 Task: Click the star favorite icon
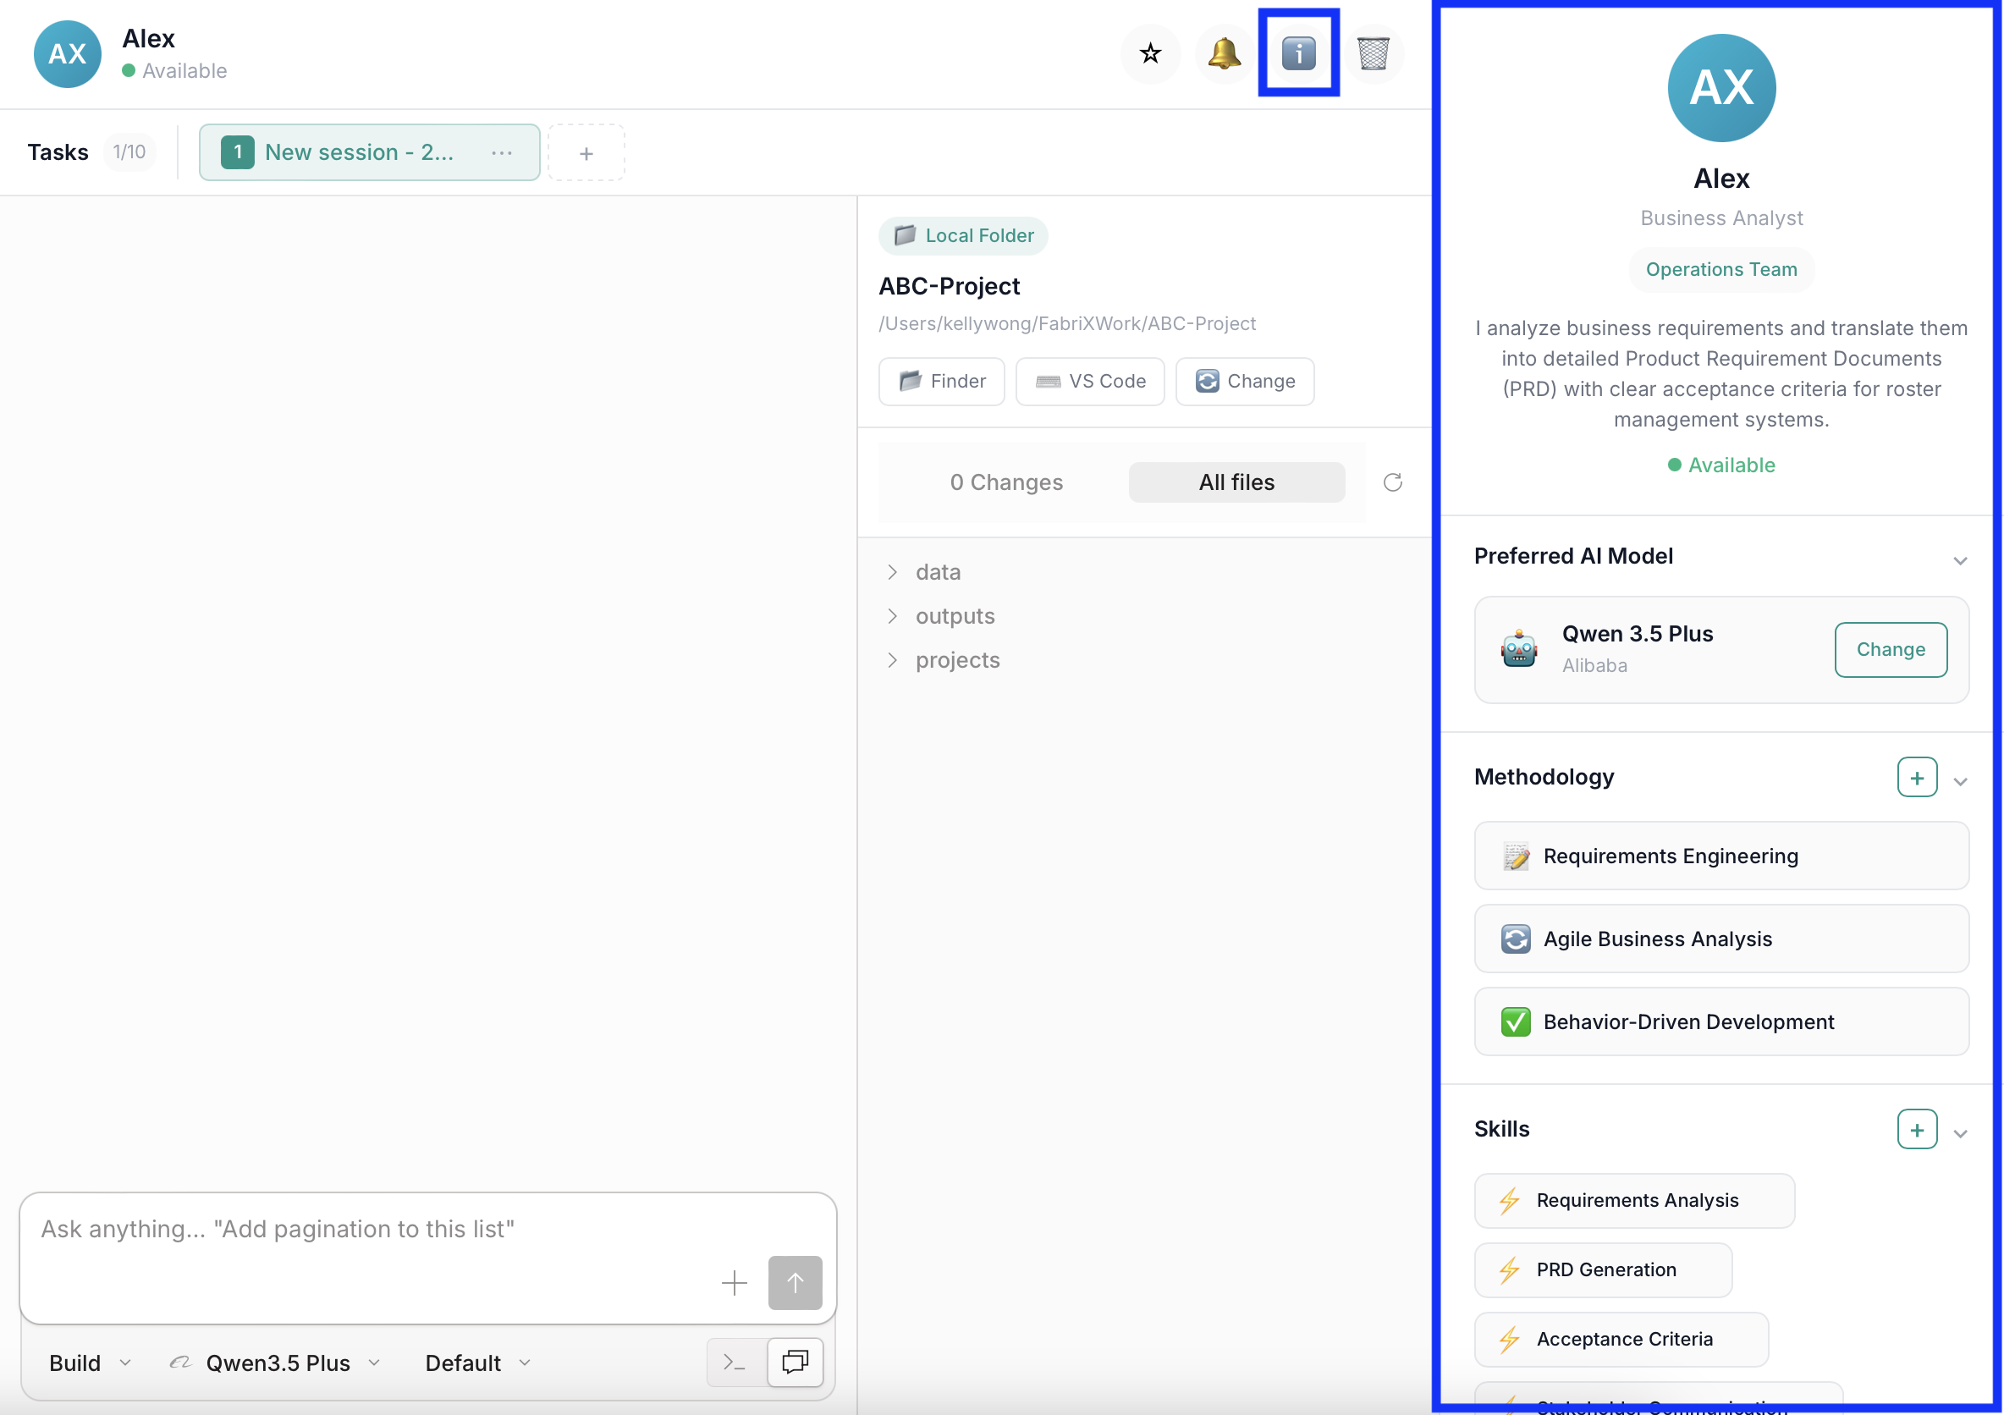point(1149,54)
